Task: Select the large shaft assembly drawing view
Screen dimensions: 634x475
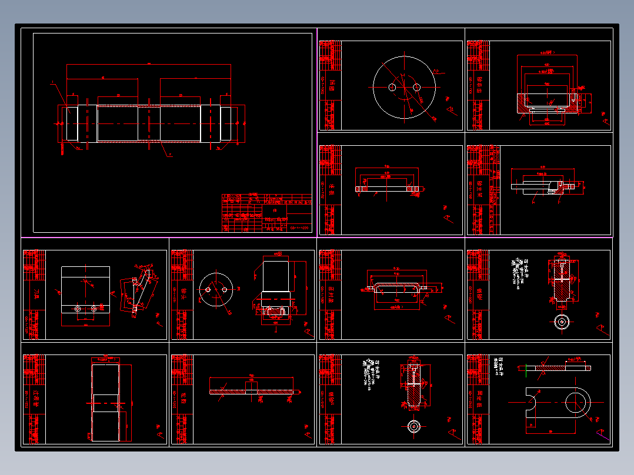Action: (149, 123)
